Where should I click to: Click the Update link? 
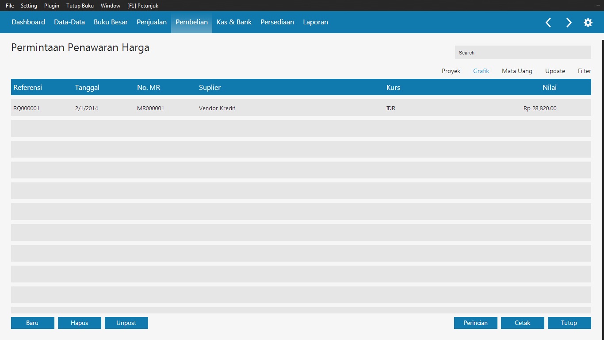555,71
